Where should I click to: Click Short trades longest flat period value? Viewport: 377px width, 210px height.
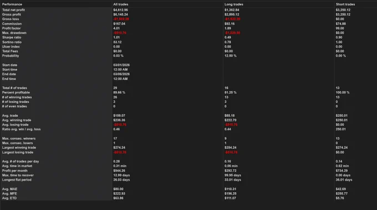tap(344, 180)
